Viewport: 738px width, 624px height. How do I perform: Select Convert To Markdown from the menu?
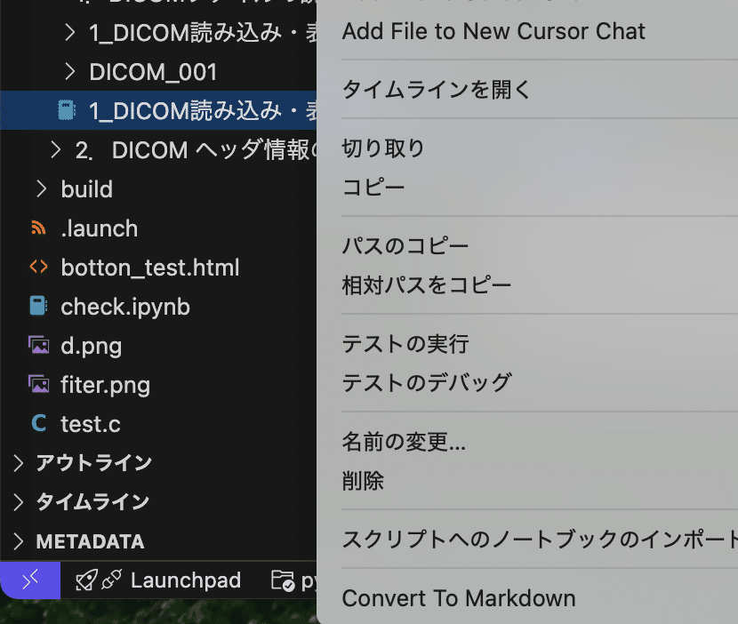click(459, 598)
